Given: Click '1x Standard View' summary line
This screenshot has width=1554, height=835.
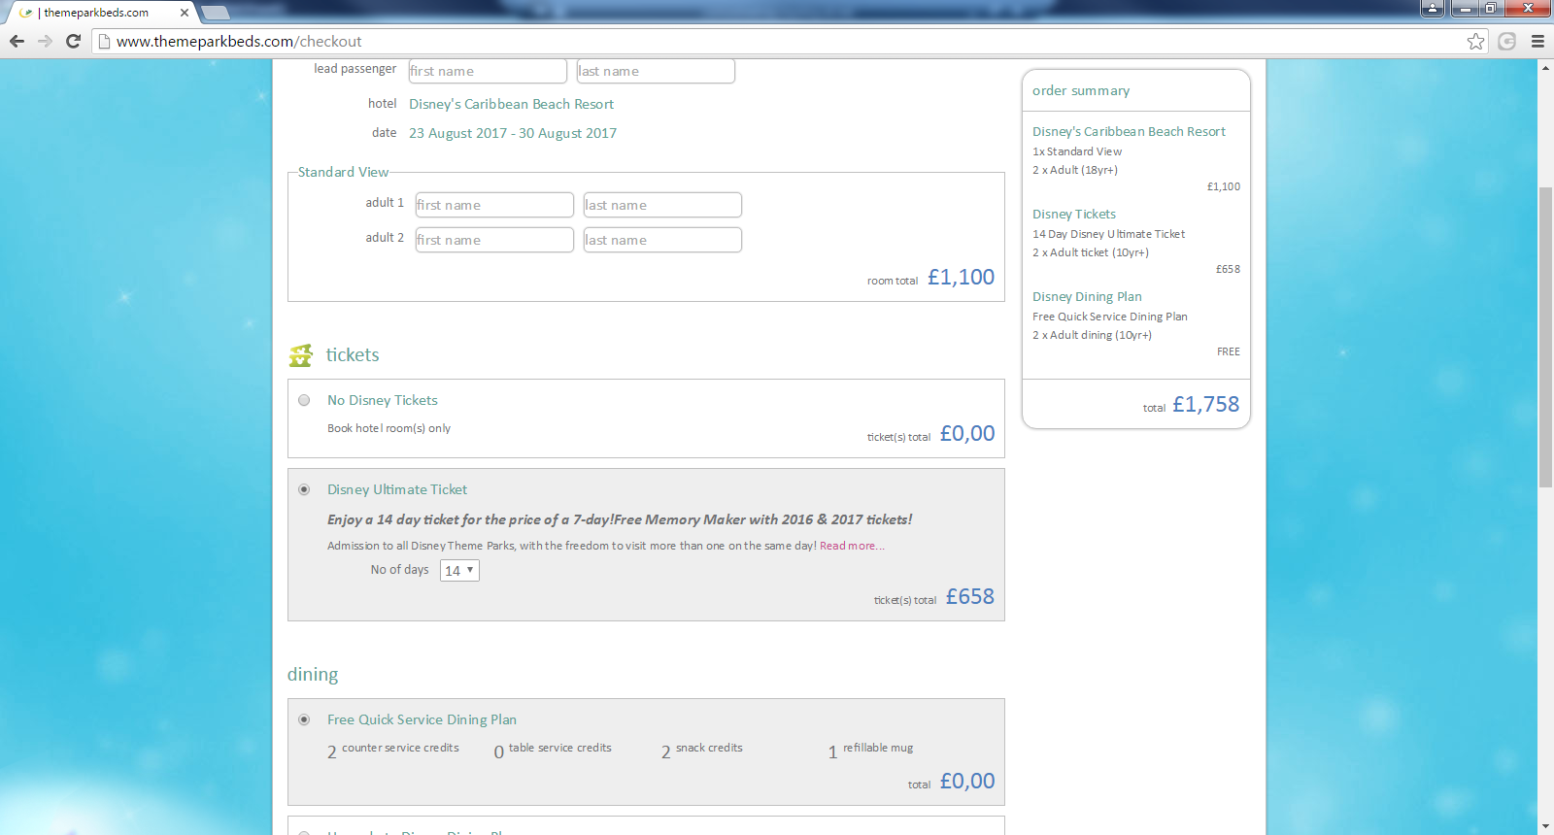Looking at the screenshot, I should tap(1077, 151).
